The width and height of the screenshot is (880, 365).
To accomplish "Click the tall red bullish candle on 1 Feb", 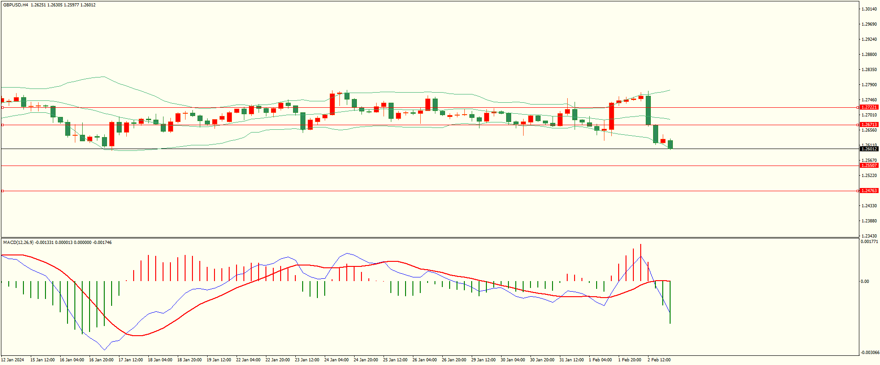I will tap(612, 116).
